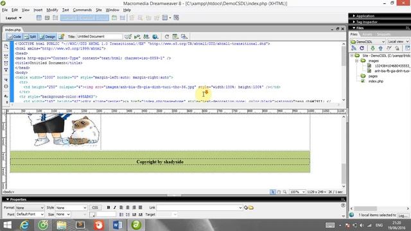Switch to the Assets tab
The width and height of the screenshot is (411, 231).
(367, 34)
